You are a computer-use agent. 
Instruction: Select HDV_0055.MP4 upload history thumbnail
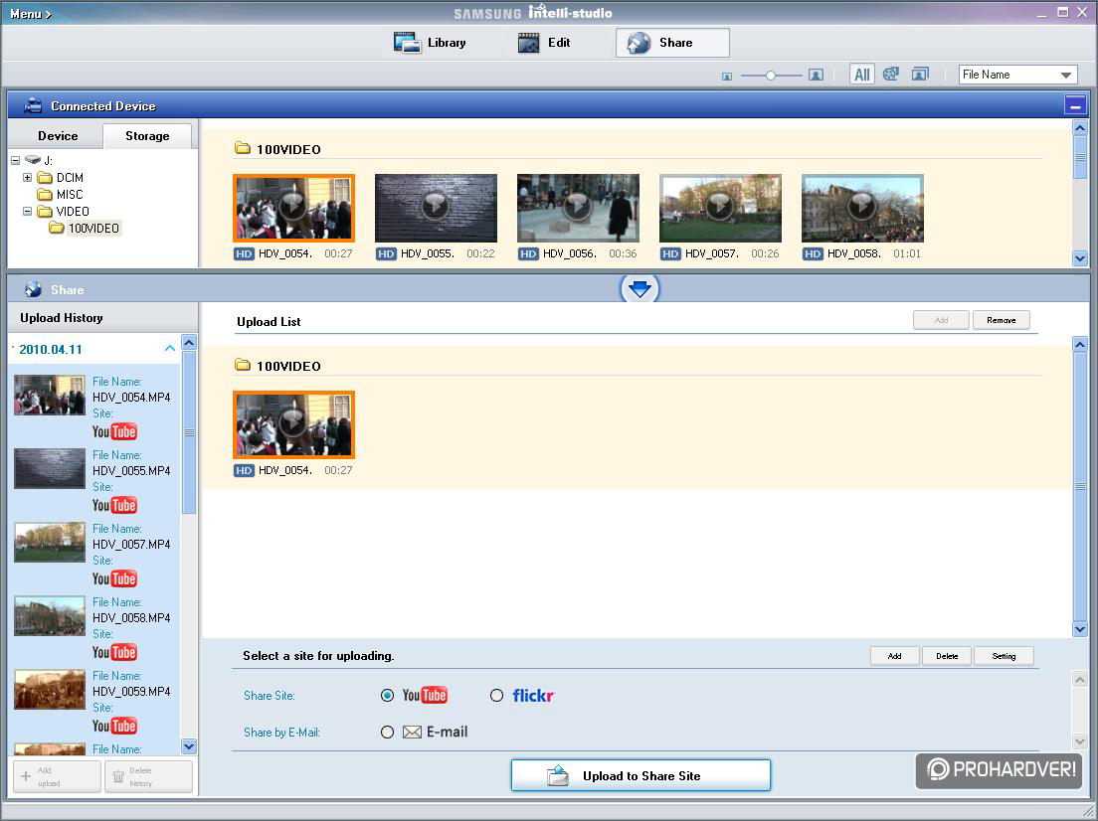pyautogui.click(x=50, y=468)
